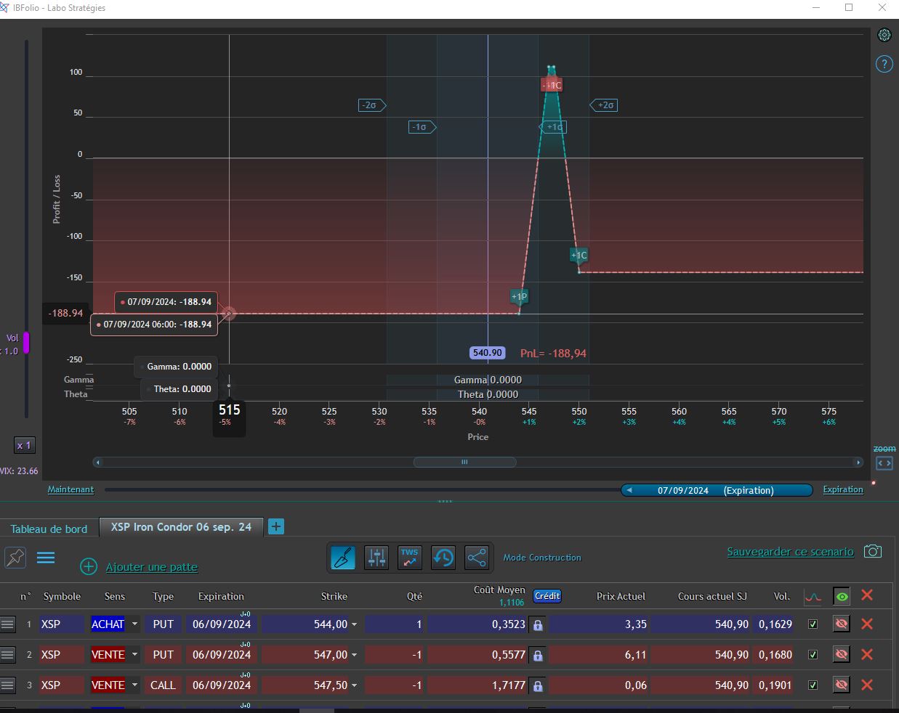Grab row 3 drag handle icon
899x713 pixels.
(x=8, y=685)
